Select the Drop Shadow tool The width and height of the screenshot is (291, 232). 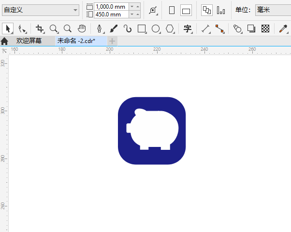(x=251, y=29)
